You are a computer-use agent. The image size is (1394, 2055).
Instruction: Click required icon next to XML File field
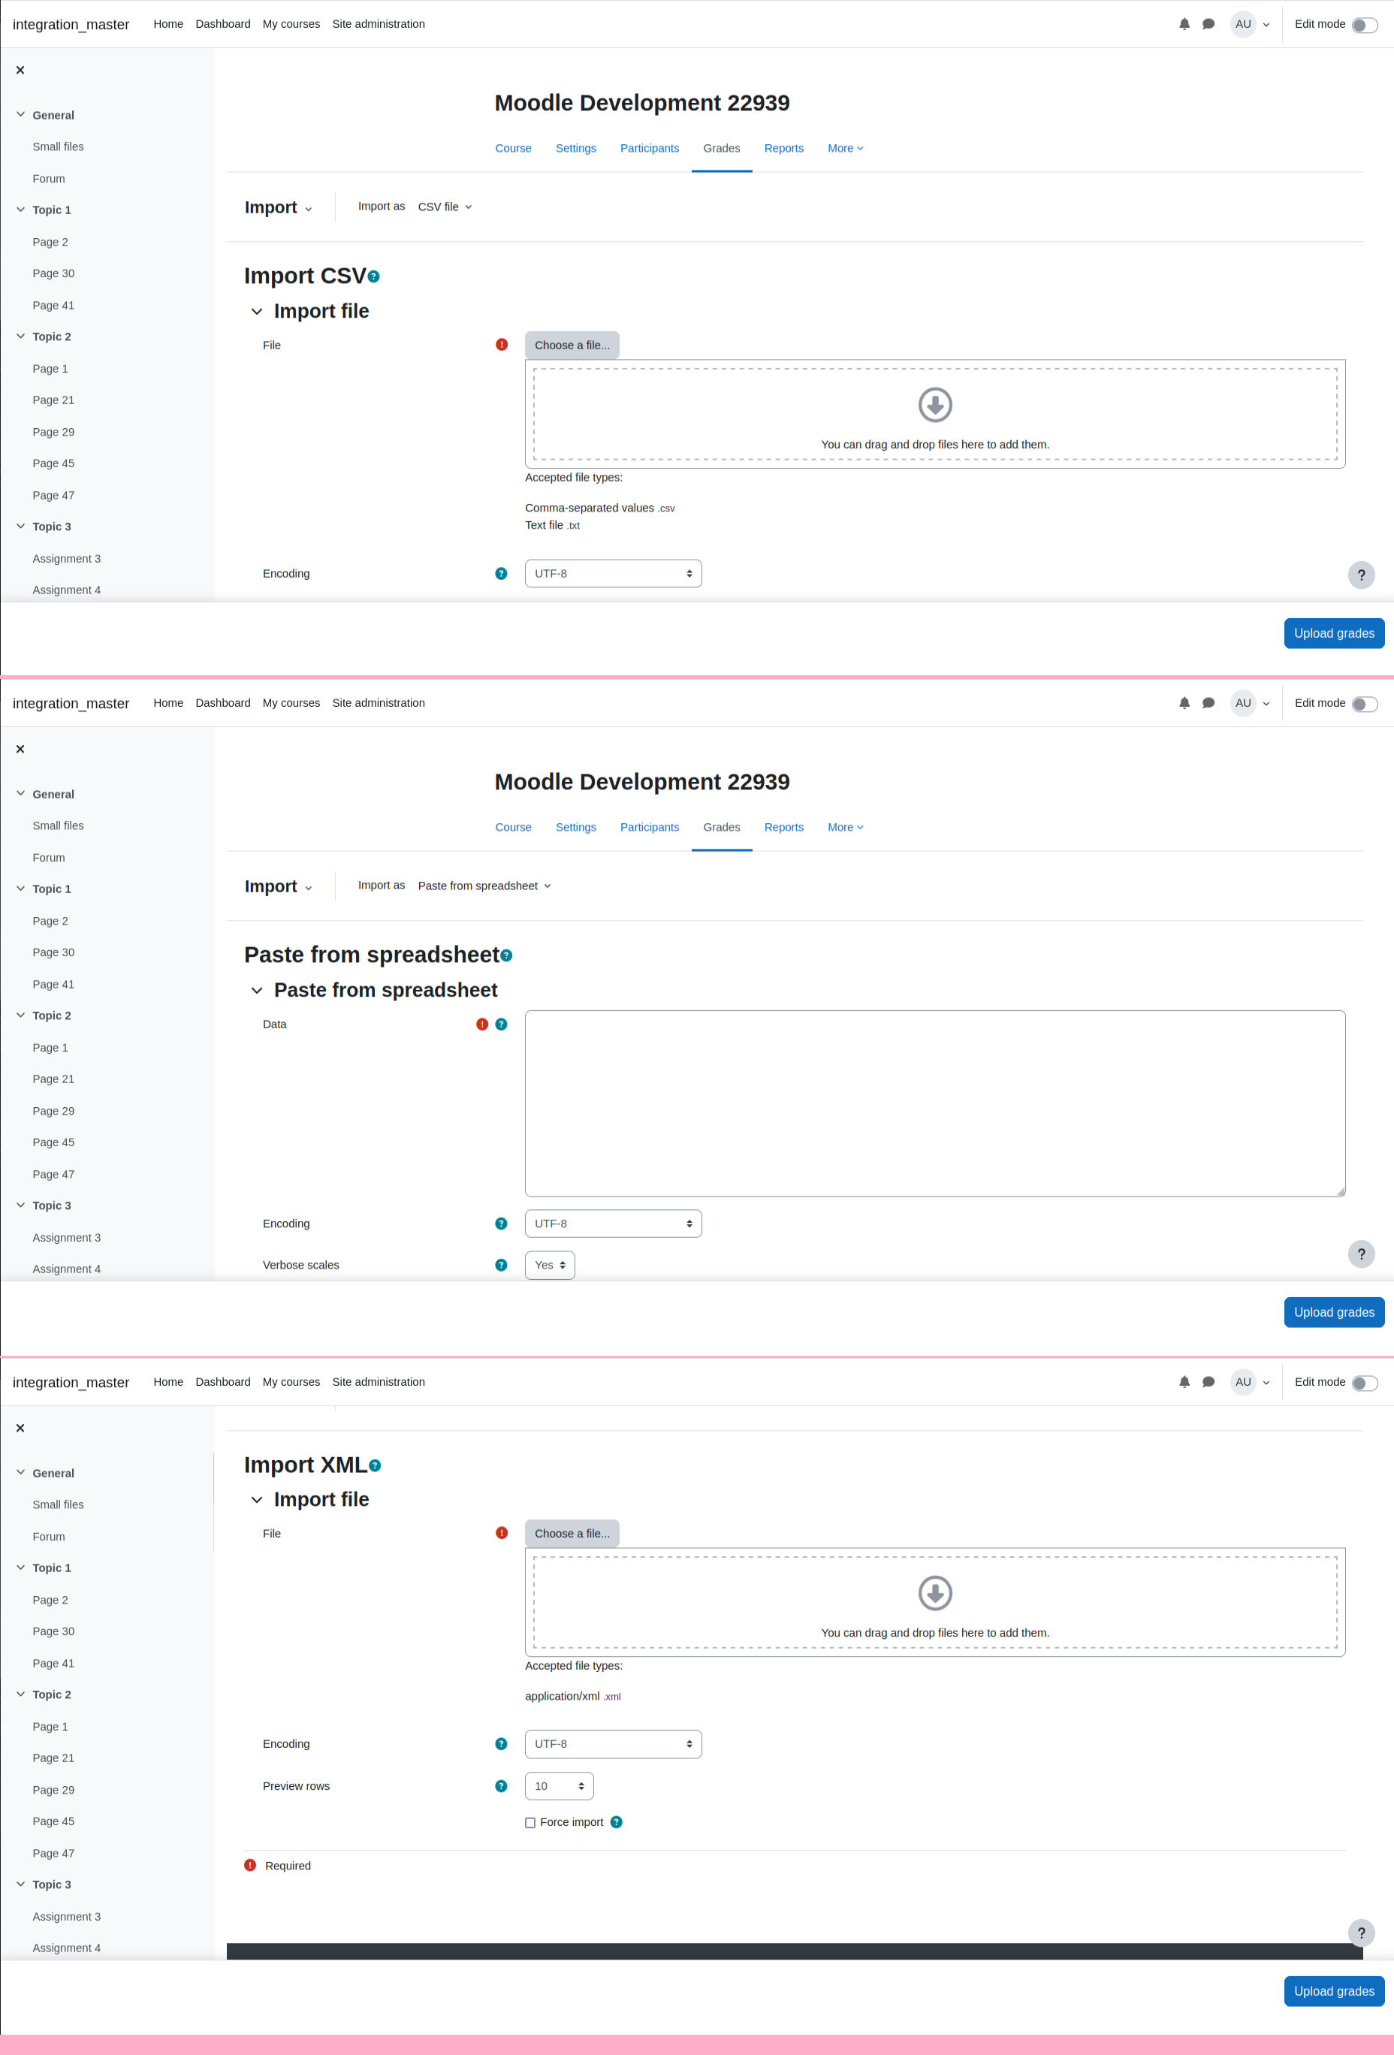pos(501,1533)
